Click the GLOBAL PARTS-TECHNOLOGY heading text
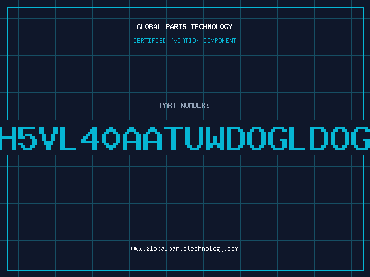 (185, 27)
